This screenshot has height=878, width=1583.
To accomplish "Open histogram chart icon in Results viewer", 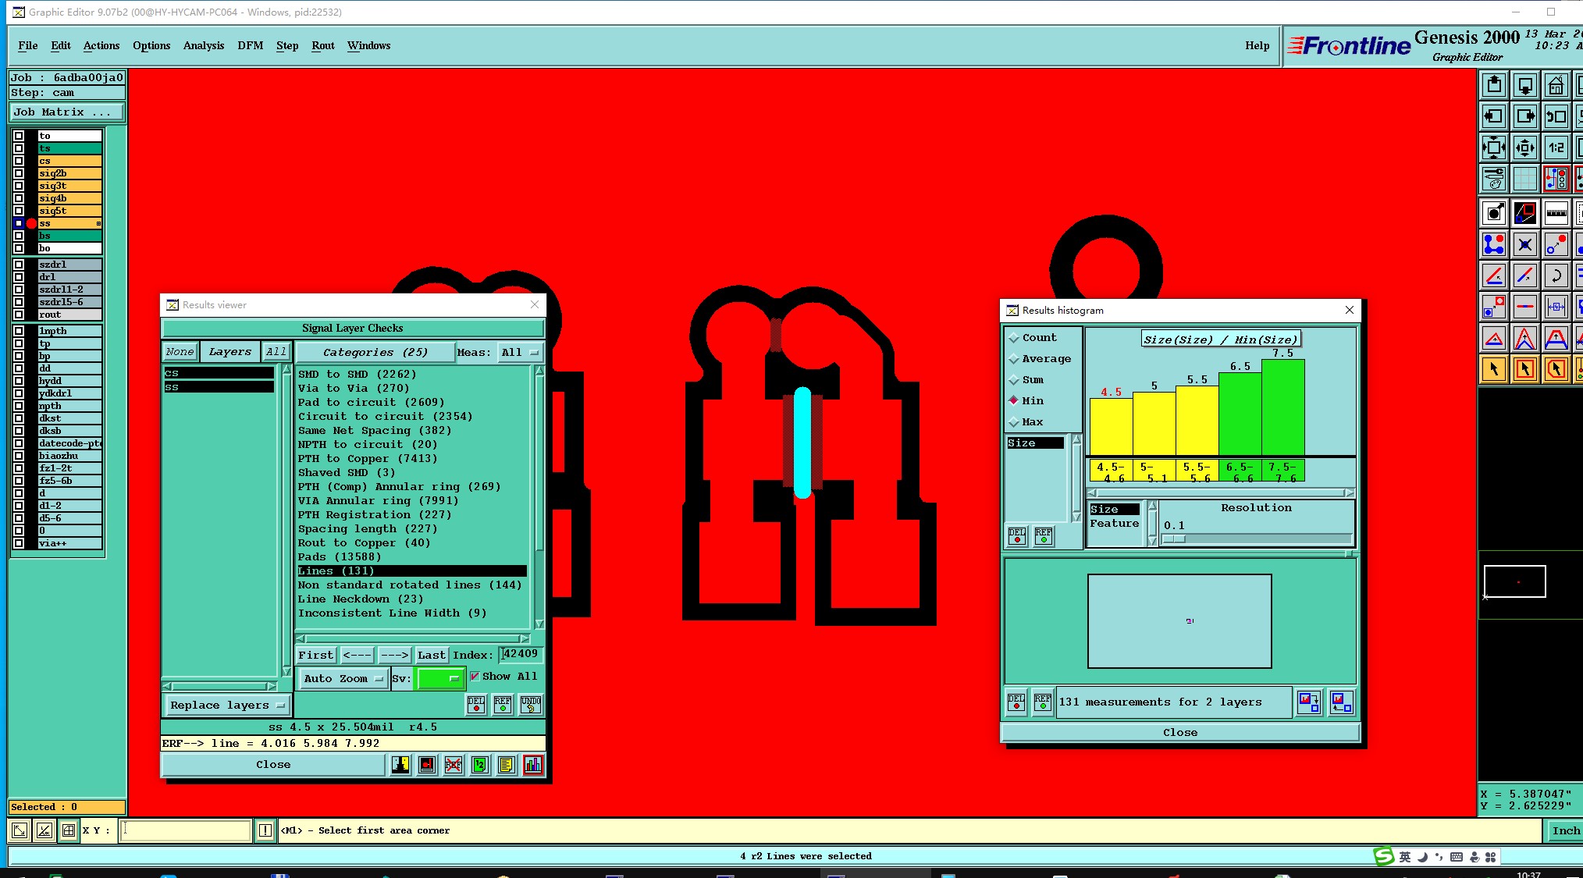I will tap(532, 765).
